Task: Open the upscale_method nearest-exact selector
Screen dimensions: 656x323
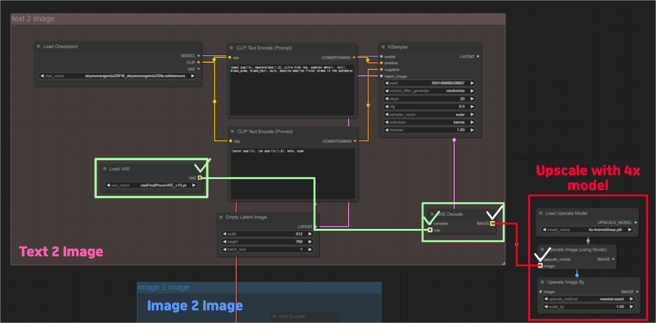Action: point(589,299)
